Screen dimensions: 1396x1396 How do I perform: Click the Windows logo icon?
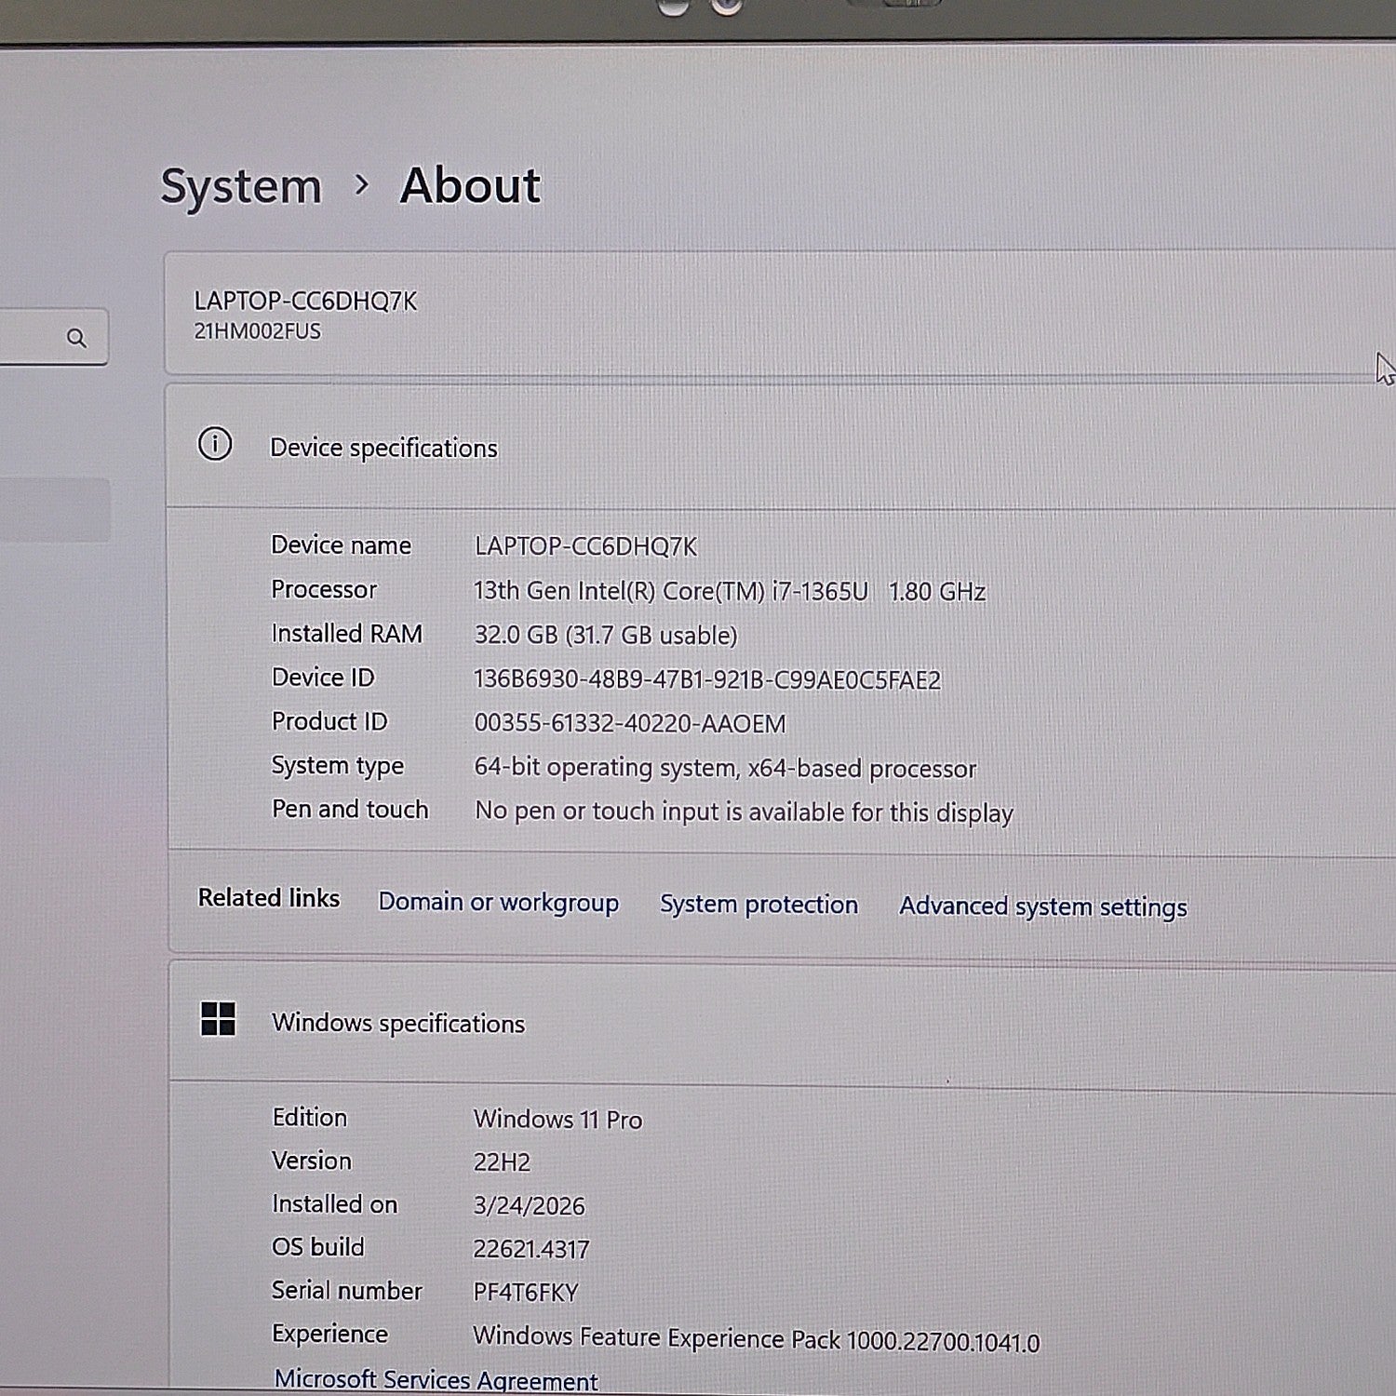(218, 1019)
